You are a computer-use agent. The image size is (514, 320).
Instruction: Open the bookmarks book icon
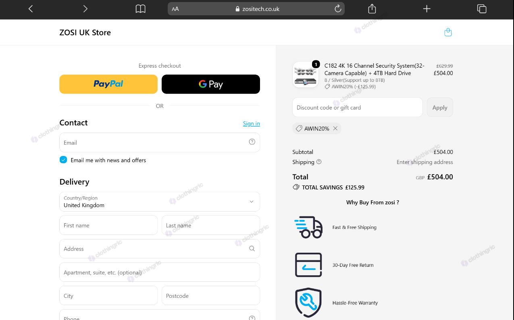pos(140,9)
